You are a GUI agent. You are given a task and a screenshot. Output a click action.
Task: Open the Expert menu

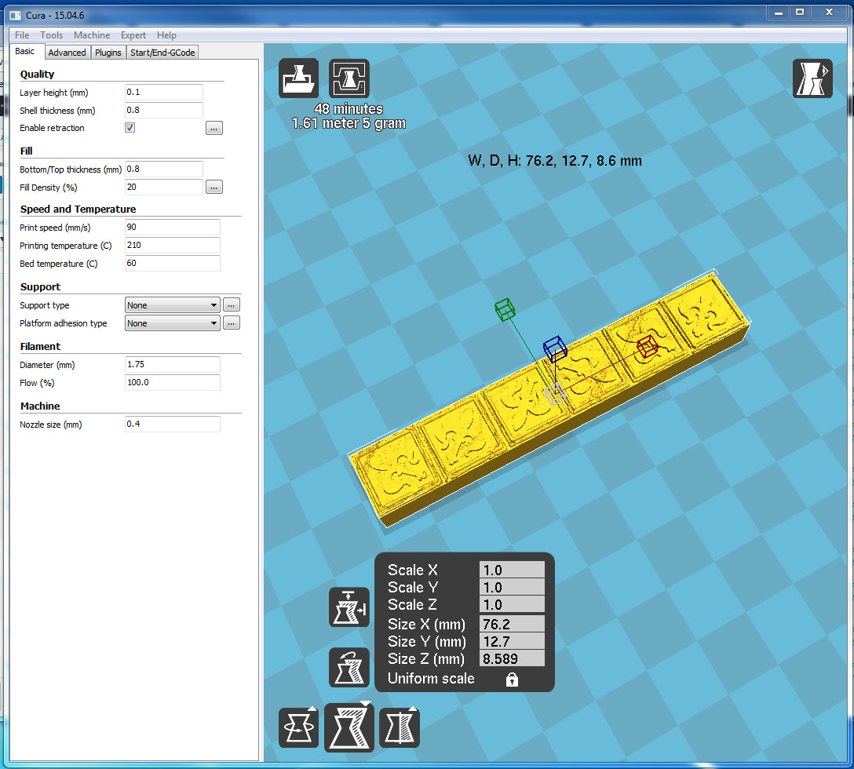[133, 35]
